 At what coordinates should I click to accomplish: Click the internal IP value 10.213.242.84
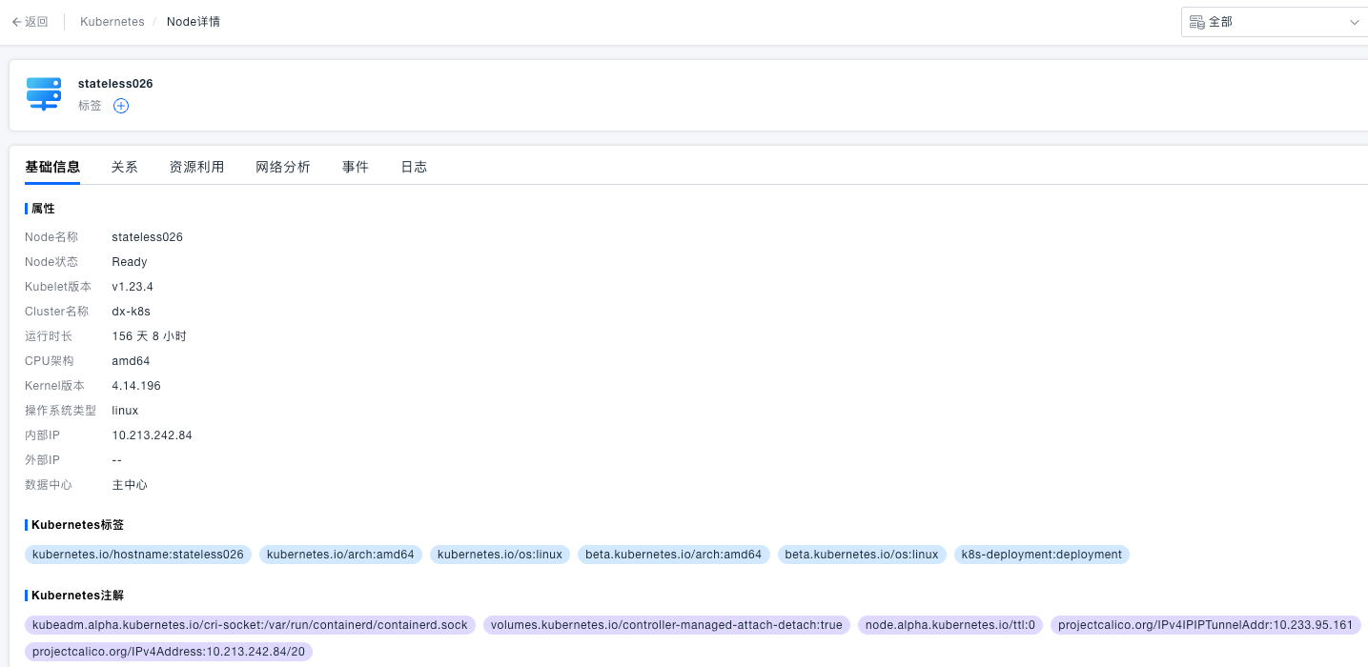click(152, 435)
